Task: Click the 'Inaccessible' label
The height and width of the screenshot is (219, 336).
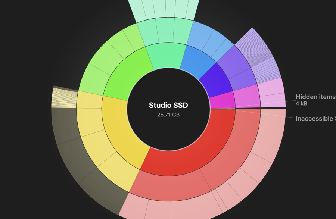Action: [316, 119]
